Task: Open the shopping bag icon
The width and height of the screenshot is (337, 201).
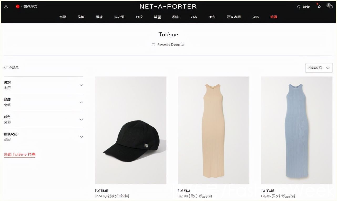Action: coord(329,6)
